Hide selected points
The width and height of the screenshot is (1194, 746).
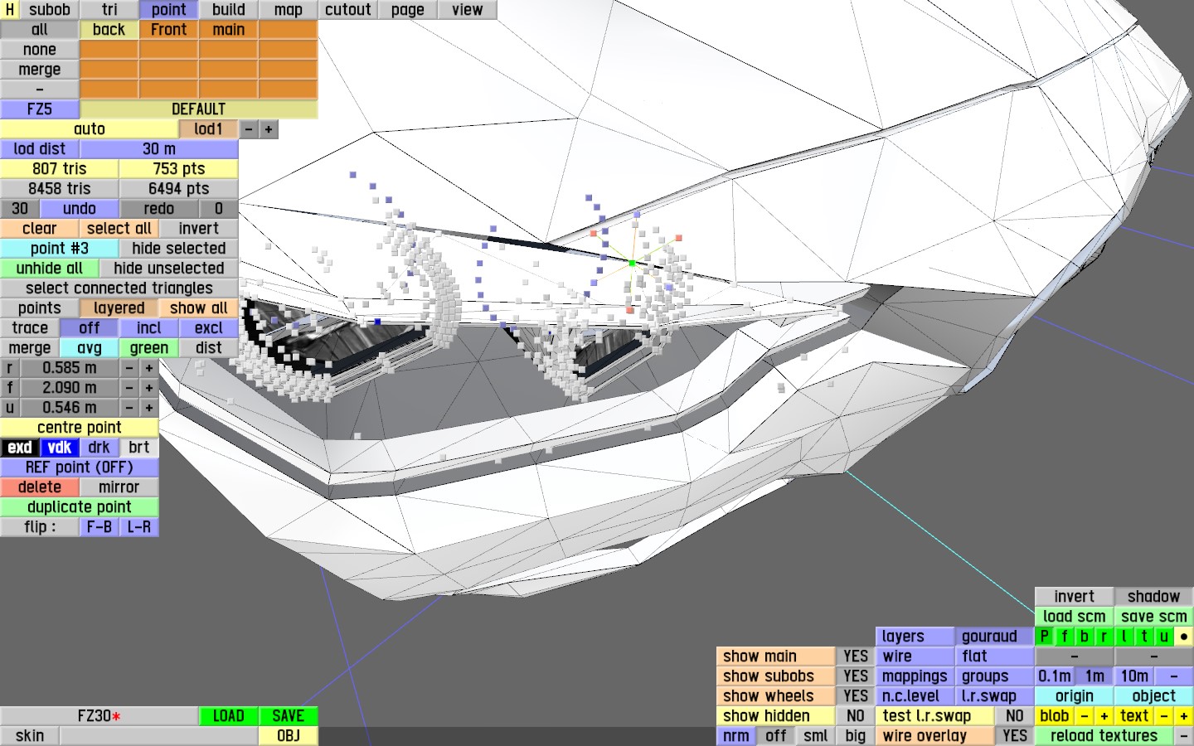click(x=179, y=249)
